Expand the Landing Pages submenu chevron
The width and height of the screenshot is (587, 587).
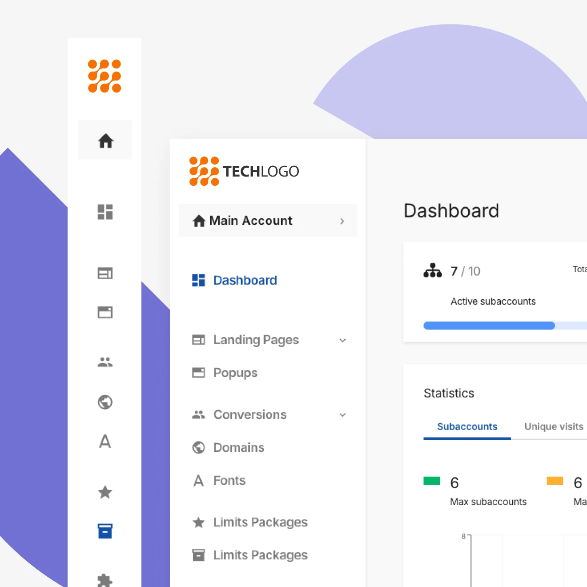(x=342, y=340)
